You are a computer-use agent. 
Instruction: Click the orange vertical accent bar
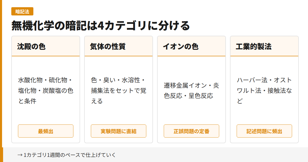[1, 77]
